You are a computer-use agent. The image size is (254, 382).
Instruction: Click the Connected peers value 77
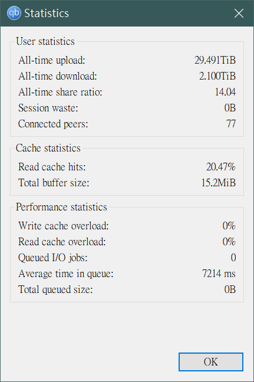(231, 124)
